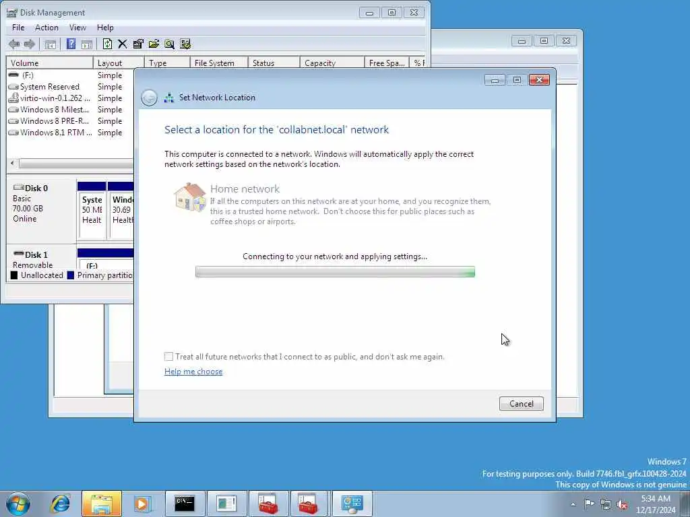The height and width of the screenshot is (517, 690).
Task: Select the System Reserved volume row
Action: [x=70, y=87]
